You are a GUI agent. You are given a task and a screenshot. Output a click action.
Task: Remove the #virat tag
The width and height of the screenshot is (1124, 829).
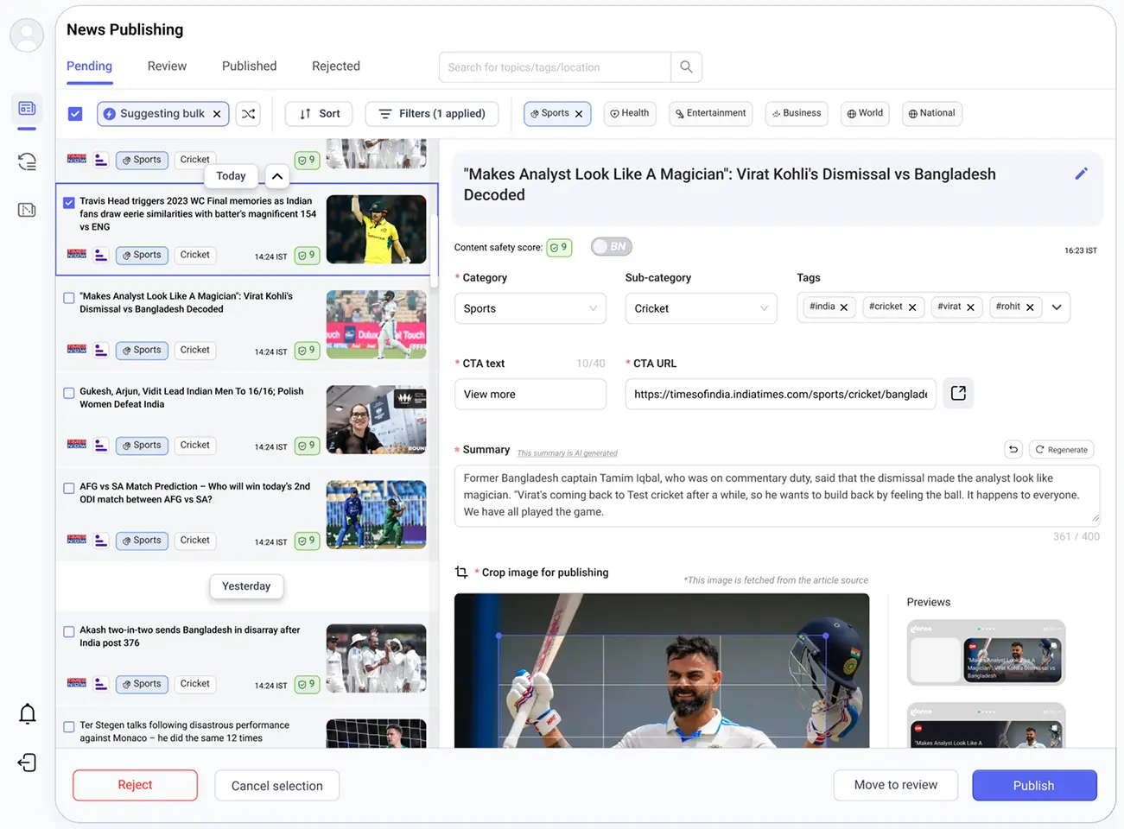(970, 307)
